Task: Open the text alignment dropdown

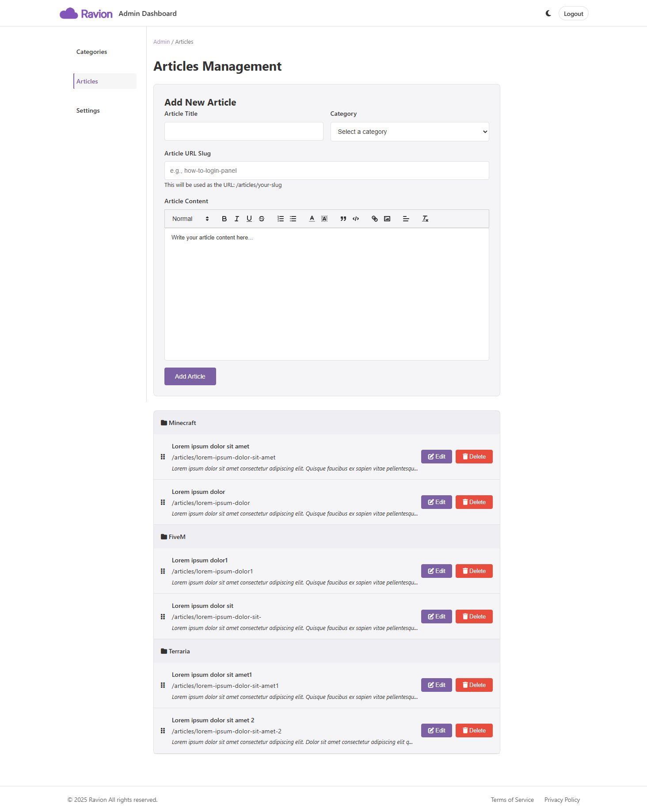Action: (406, 219)
